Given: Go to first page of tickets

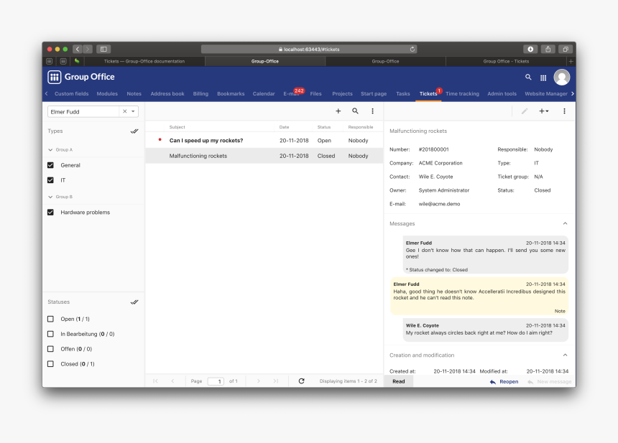Looking at the screenshot, I should pyautogui.click(x=155, y=381).
